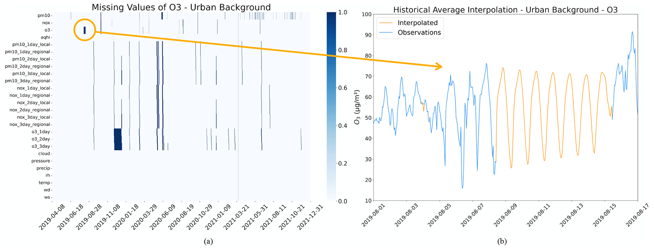Click the pm10 row label

point(44,16)
